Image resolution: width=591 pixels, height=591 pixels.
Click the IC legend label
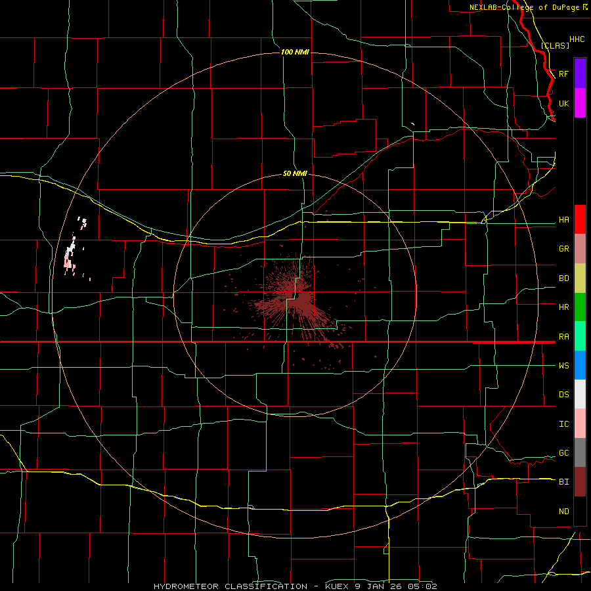pos(563,424)
